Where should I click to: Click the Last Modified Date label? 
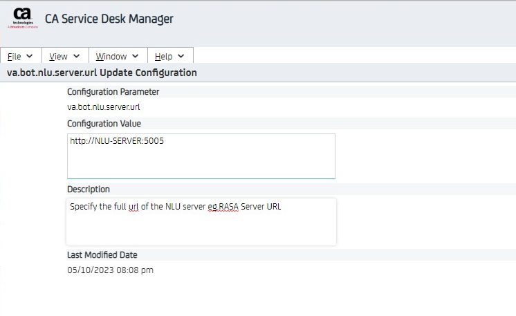tap(102, 254)
